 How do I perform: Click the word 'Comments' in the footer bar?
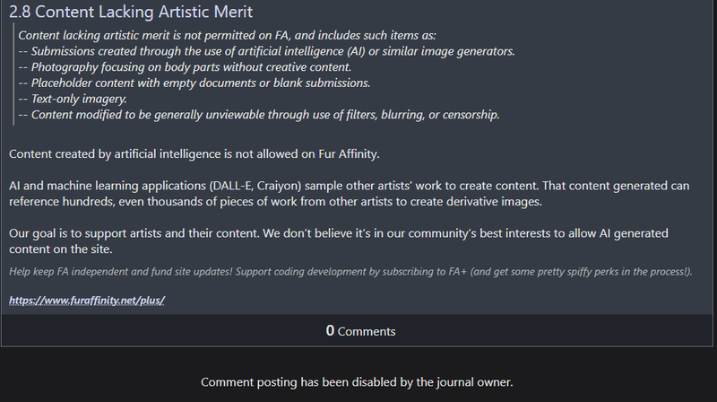(367, 331)
